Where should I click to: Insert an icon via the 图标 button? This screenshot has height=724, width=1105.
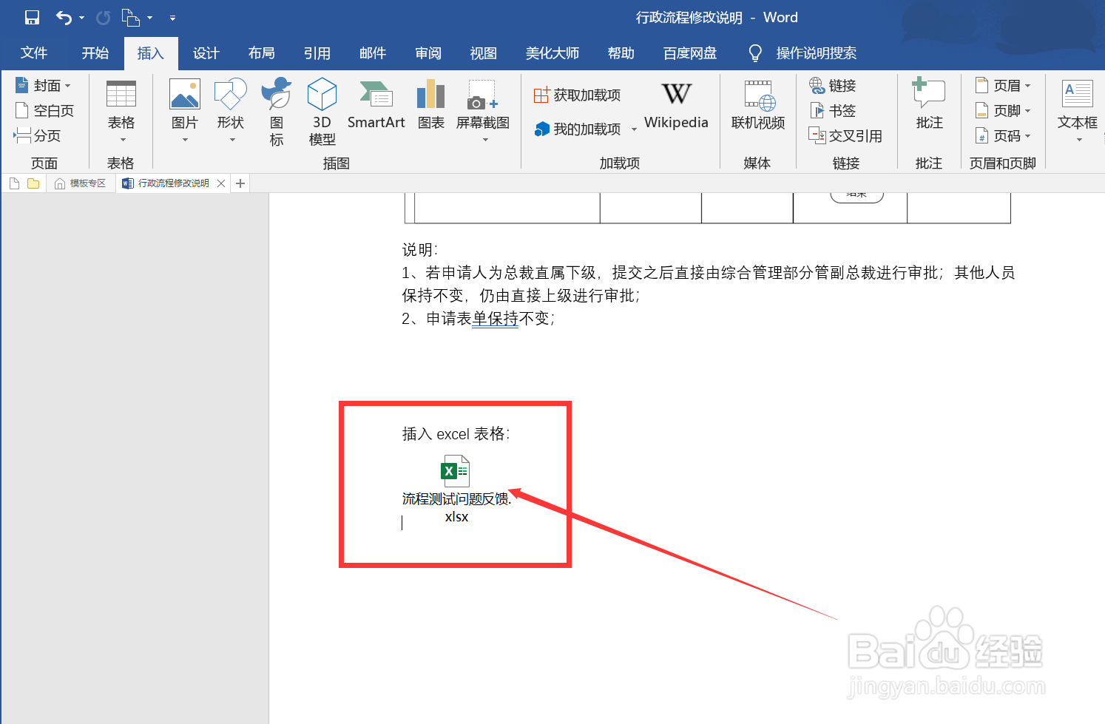(277, 112)
